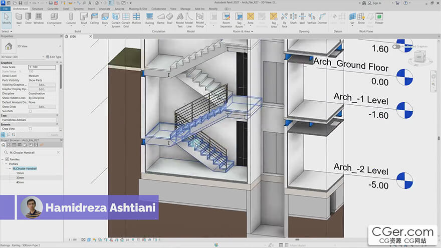Open the Select dropdown under Modify
441x248 pixels.
(7, 32)
